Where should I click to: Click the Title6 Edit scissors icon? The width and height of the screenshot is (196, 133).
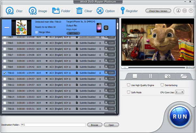106,48
